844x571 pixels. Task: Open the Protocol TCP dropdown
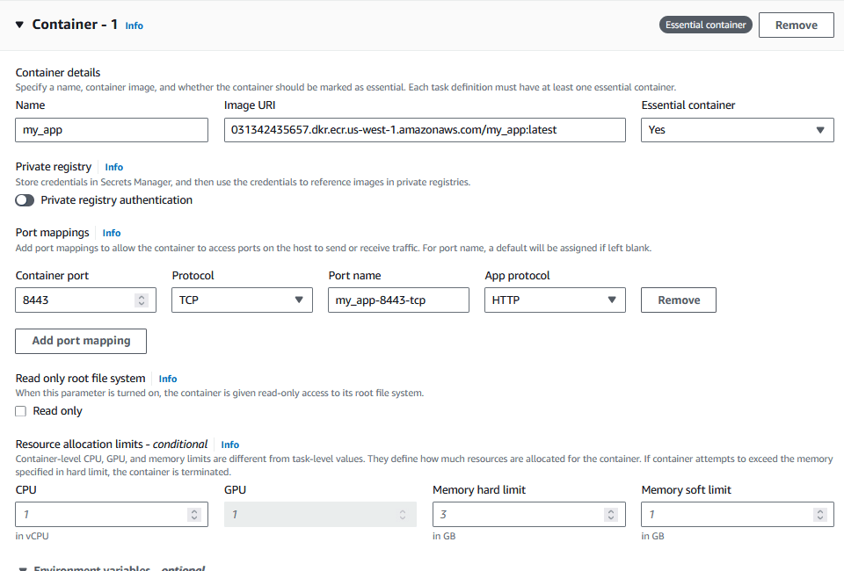(243, 300)
